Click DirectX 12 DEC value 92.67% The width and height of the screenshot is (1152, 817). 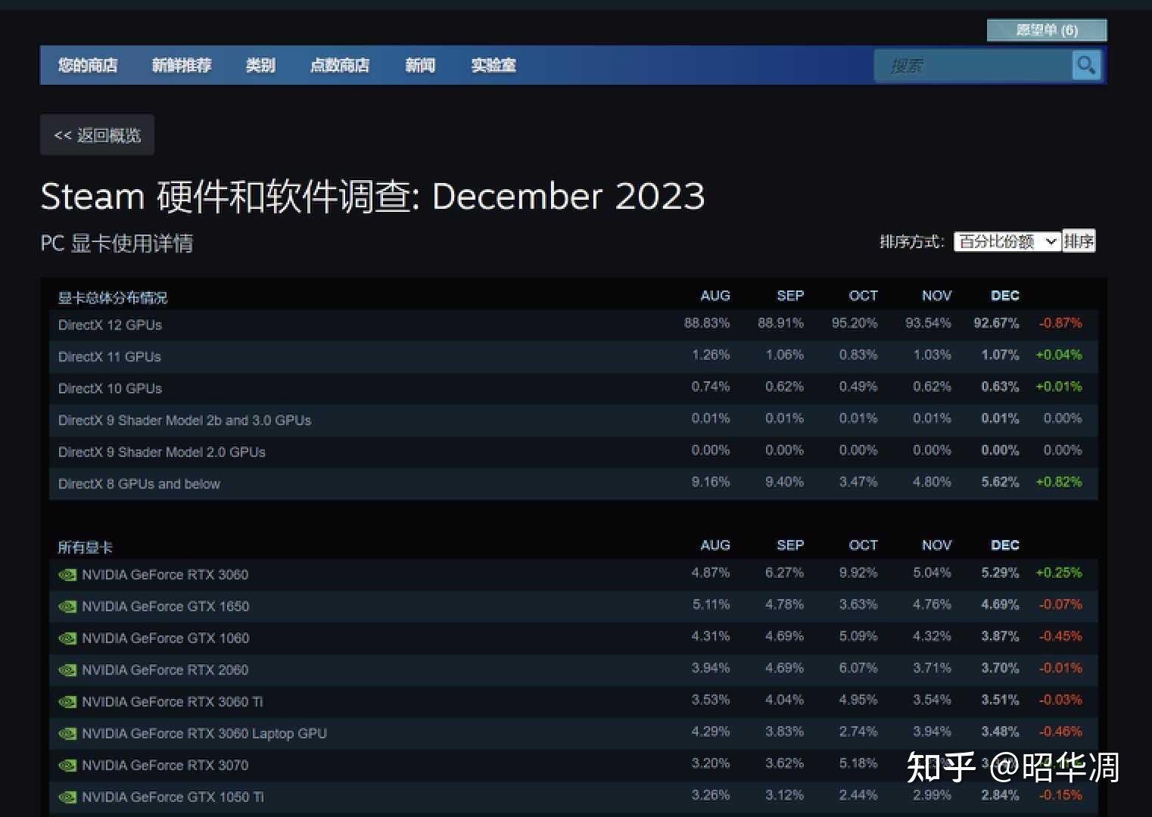coord(996,323)
